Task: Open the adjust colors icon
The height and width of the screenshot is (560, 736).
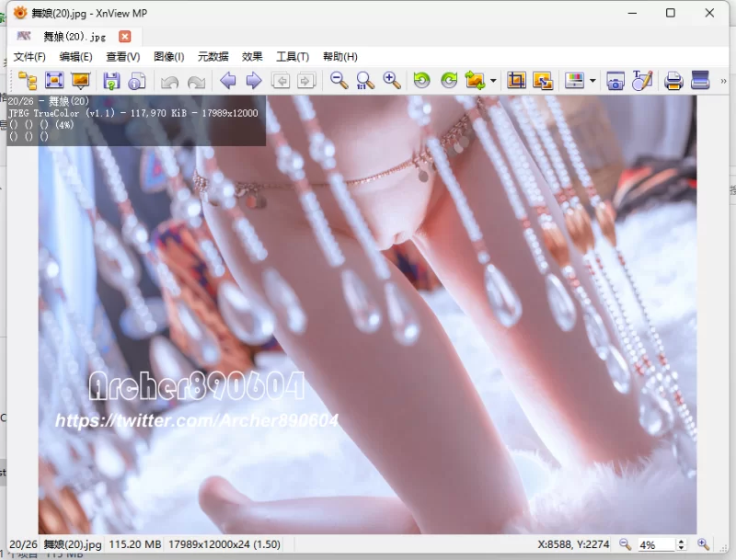Action: (574, 81)
